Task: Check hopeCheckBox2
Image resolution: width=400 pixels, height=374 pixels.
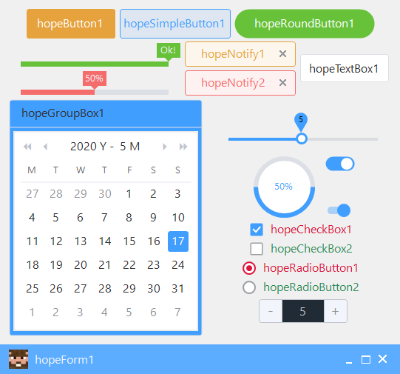Action: pyautogui.click(x=257, y=249)
